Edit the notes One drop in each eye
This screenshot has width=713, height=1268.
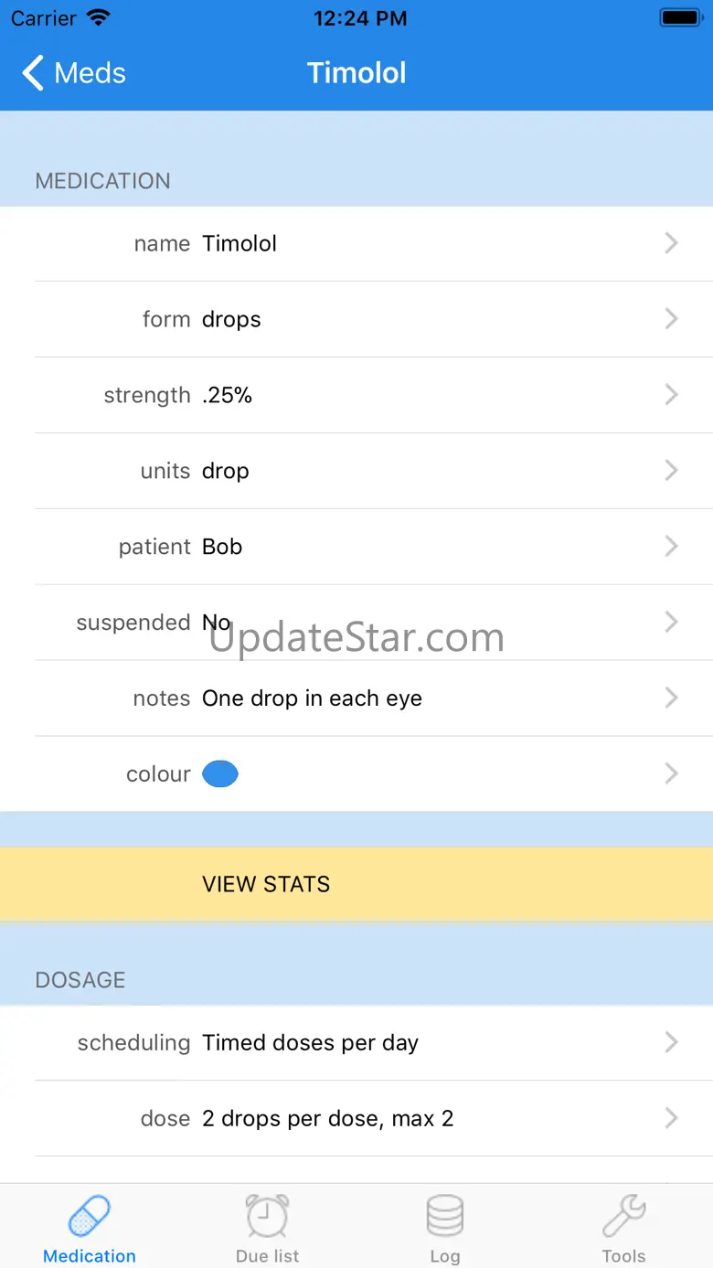point(312,698)
